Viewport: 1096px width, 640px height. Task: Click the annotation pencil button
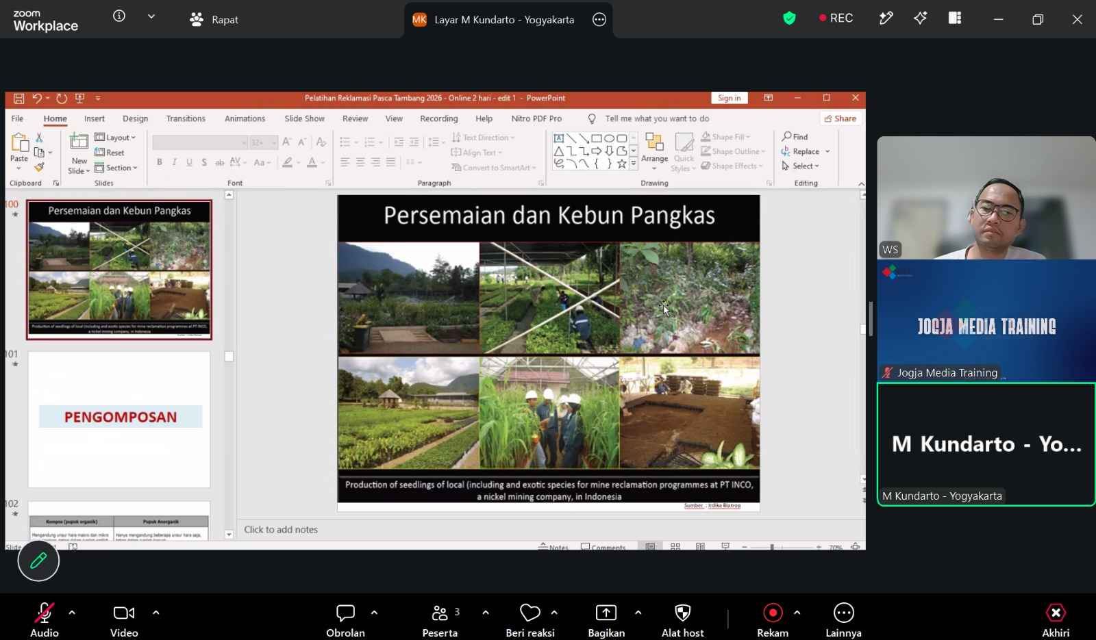(x=38, y=561)
